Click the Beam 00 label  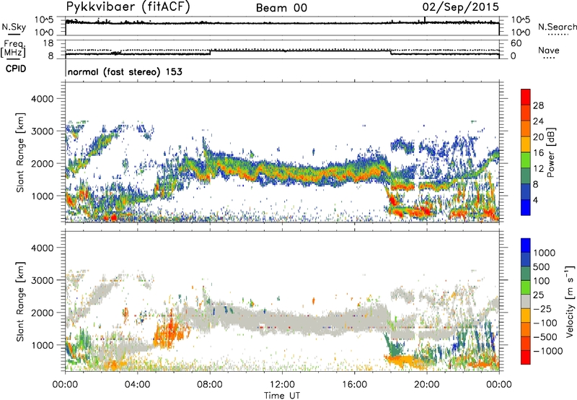pos(281,8)
